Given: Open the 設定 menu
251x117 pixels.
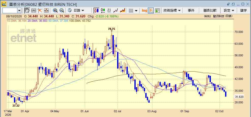Looking at the screenshot, I should pos(229,11).
